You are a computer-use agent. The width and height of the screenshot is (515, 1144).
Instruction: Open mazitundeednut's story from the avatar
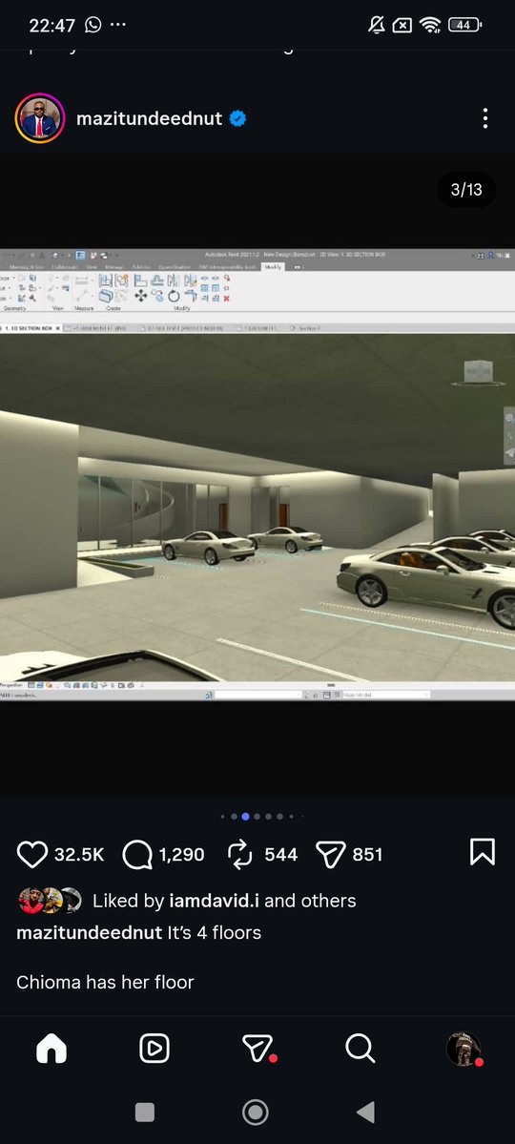click(x=40, y=118)
